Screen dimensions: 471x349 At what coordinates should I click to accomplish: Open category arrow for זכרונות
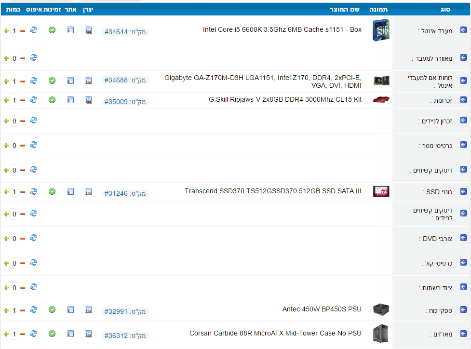[463, 100]
